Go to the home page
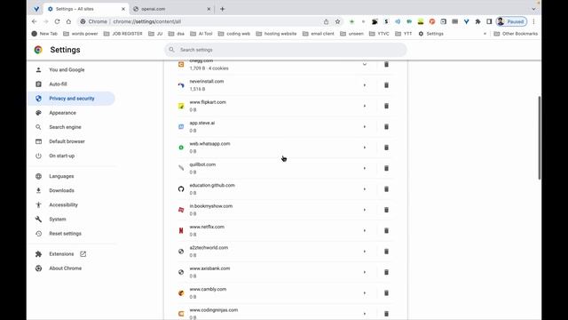 [68, 21]
